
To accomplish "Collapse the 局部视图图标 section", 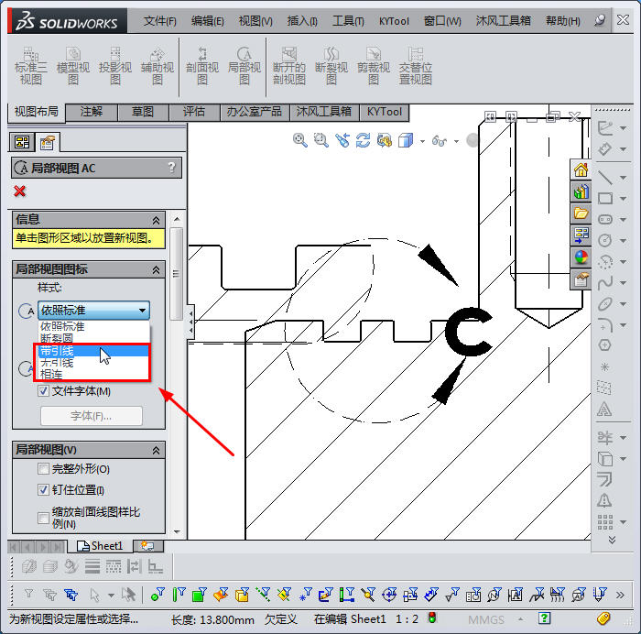I will tap(156, 270).
